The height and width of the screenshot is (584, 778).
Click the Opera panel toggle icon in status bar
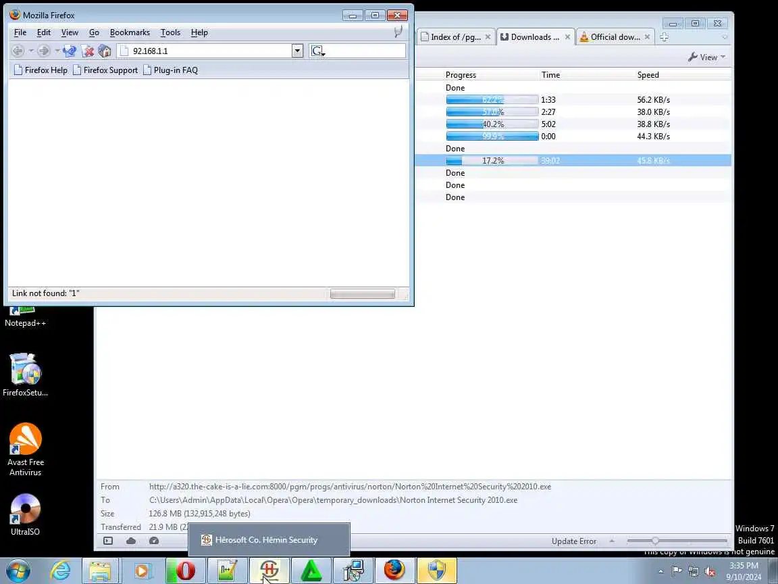108,541
